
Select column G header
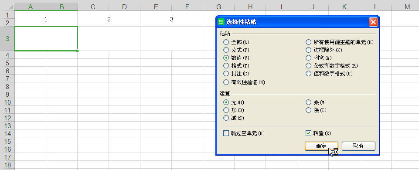coord(218,7)
